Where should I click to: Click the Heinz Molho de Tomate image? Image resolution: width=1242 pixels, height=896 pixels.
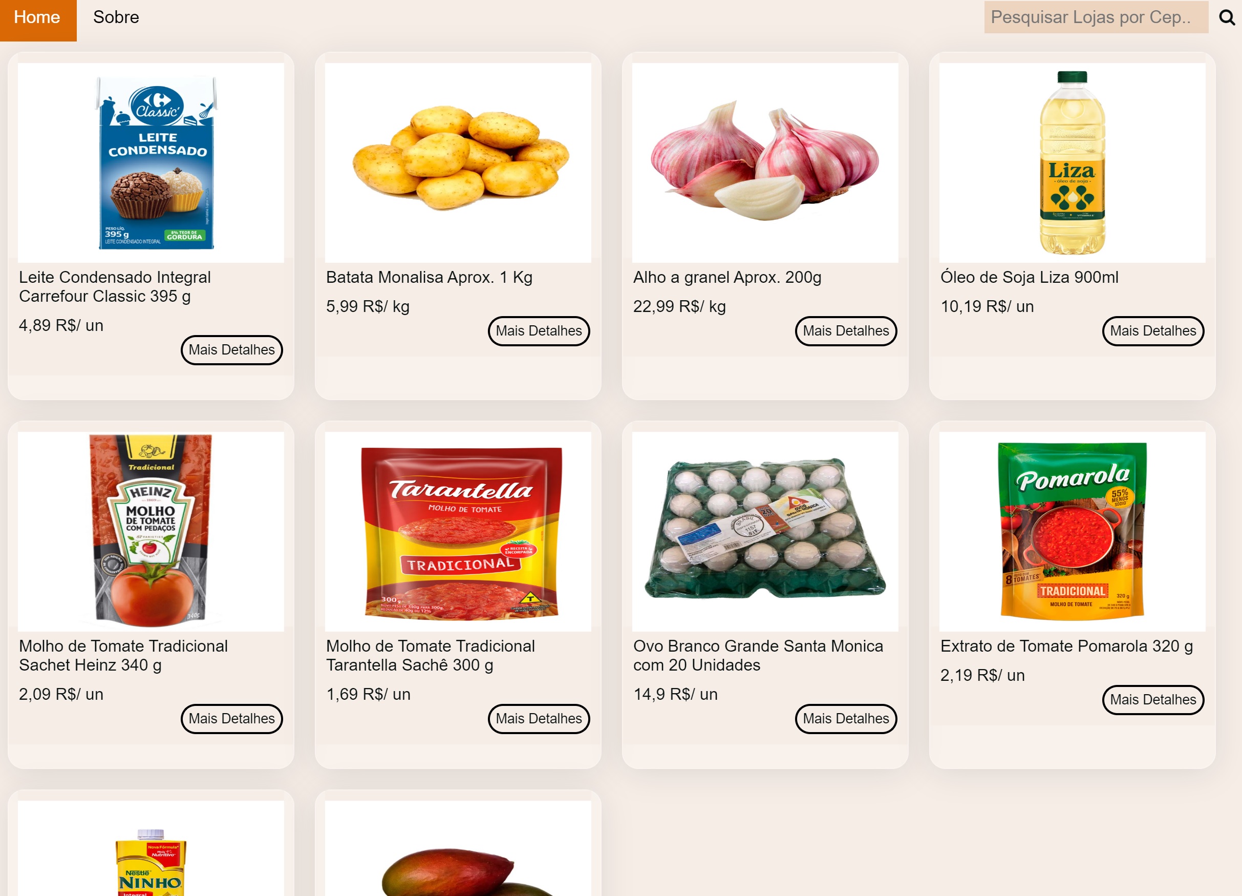pos(151,532)
